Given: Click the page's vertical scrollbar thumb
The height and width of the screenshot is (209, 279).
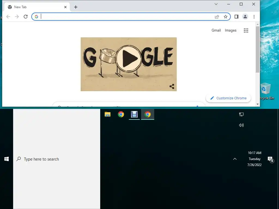Looking at the screenshot, I should click(x=257, y=50).
